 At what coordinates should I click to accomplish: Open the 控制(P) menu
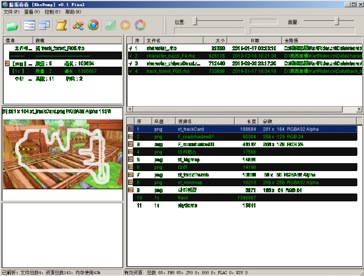[52, 12]
